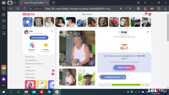Screen dimensions: 169x95
Task: Open the small photo with white tank top
Action: (x=68, y=77)
